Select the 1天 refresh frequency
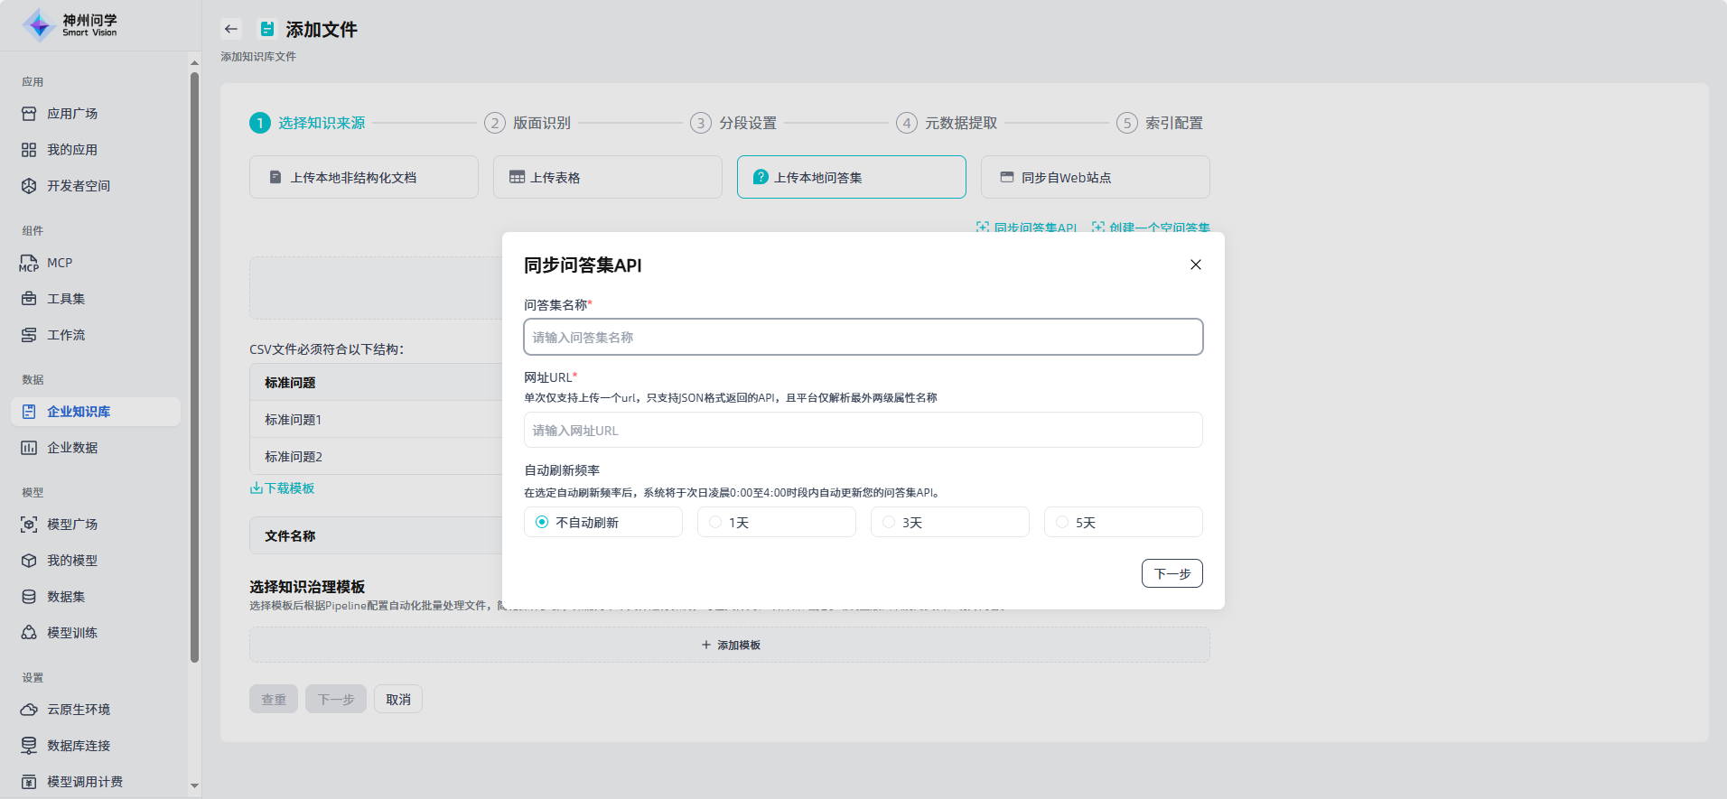This screenshot has height=799, width=1727. pyautogui.click(x=715, y=522)
